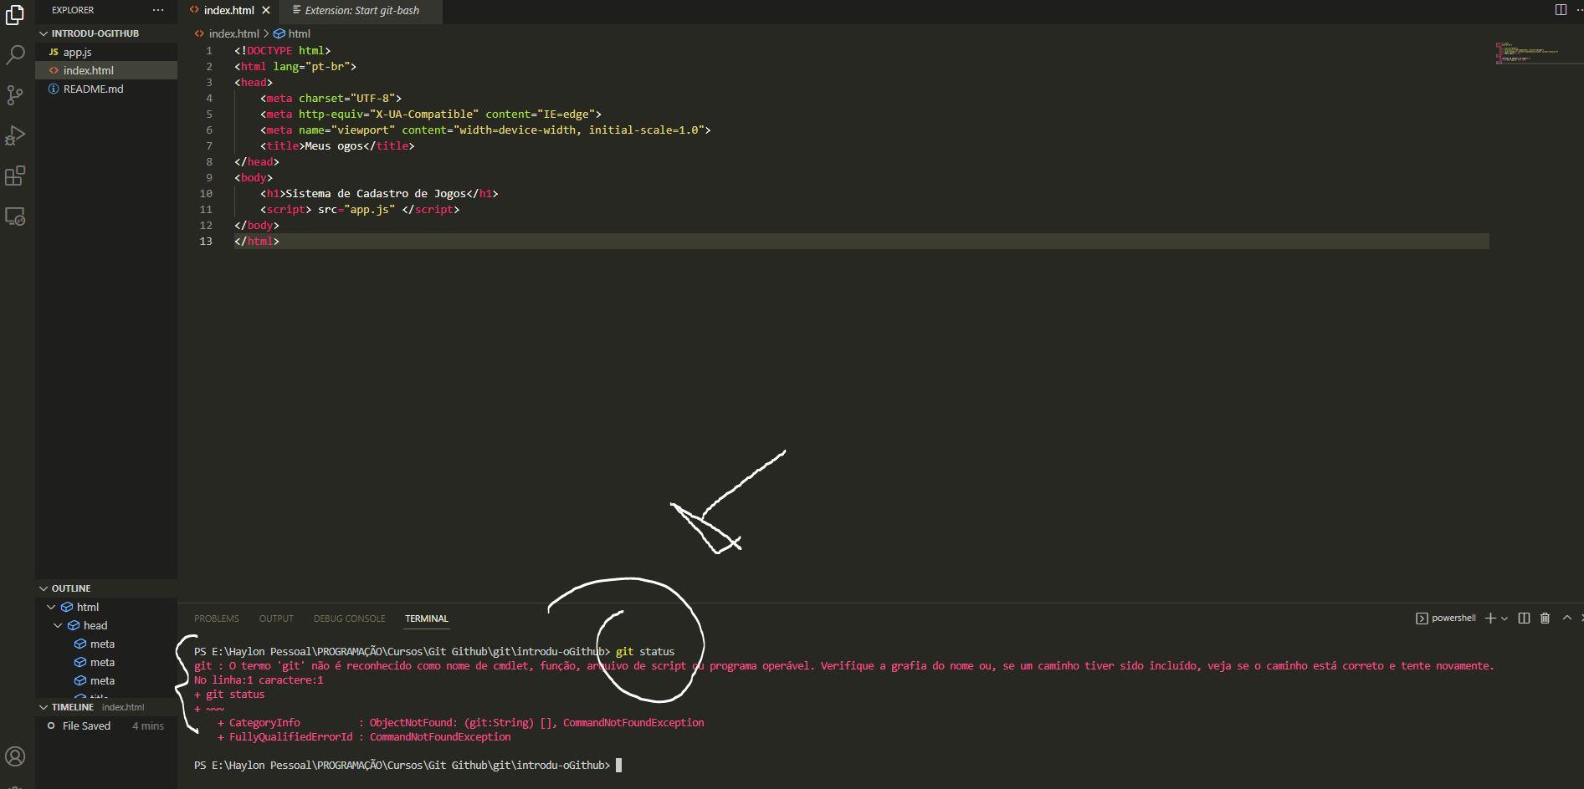Switch to the OUTPUT panel tab
The height and width of the screenshot is (789, 1584).
point(276,618)
